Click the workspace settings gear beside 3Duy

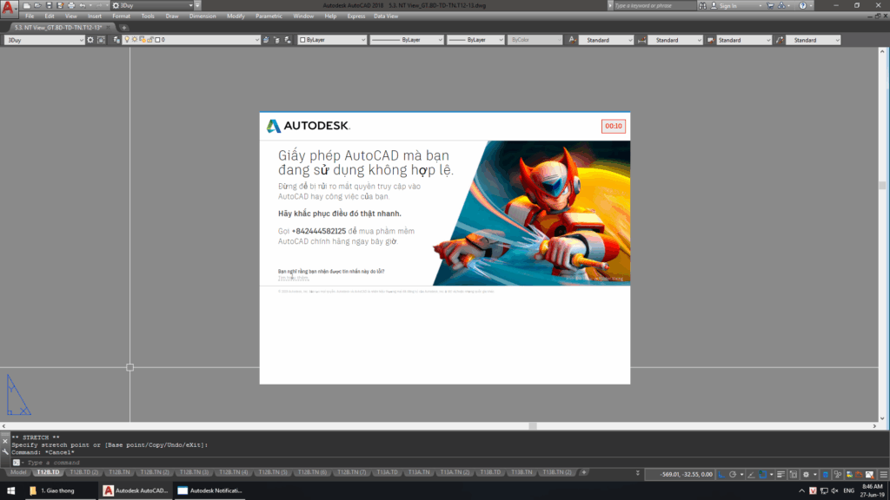tap(90, 40)
